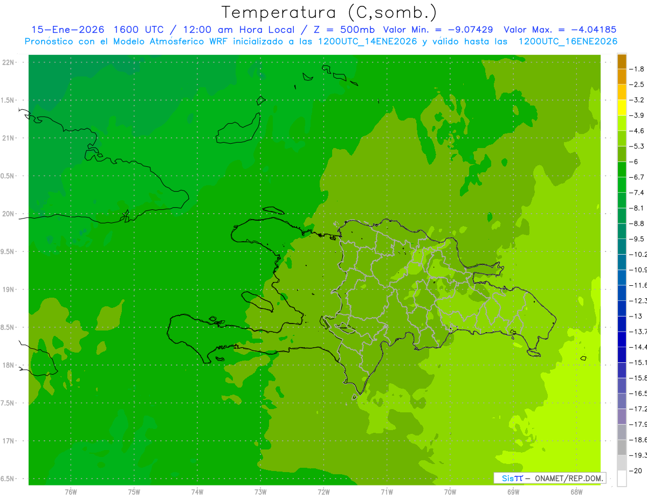Click the '-4.6' colorbar label
The height and width of the screenshot is (499, 647).
(x=637, y=131)
